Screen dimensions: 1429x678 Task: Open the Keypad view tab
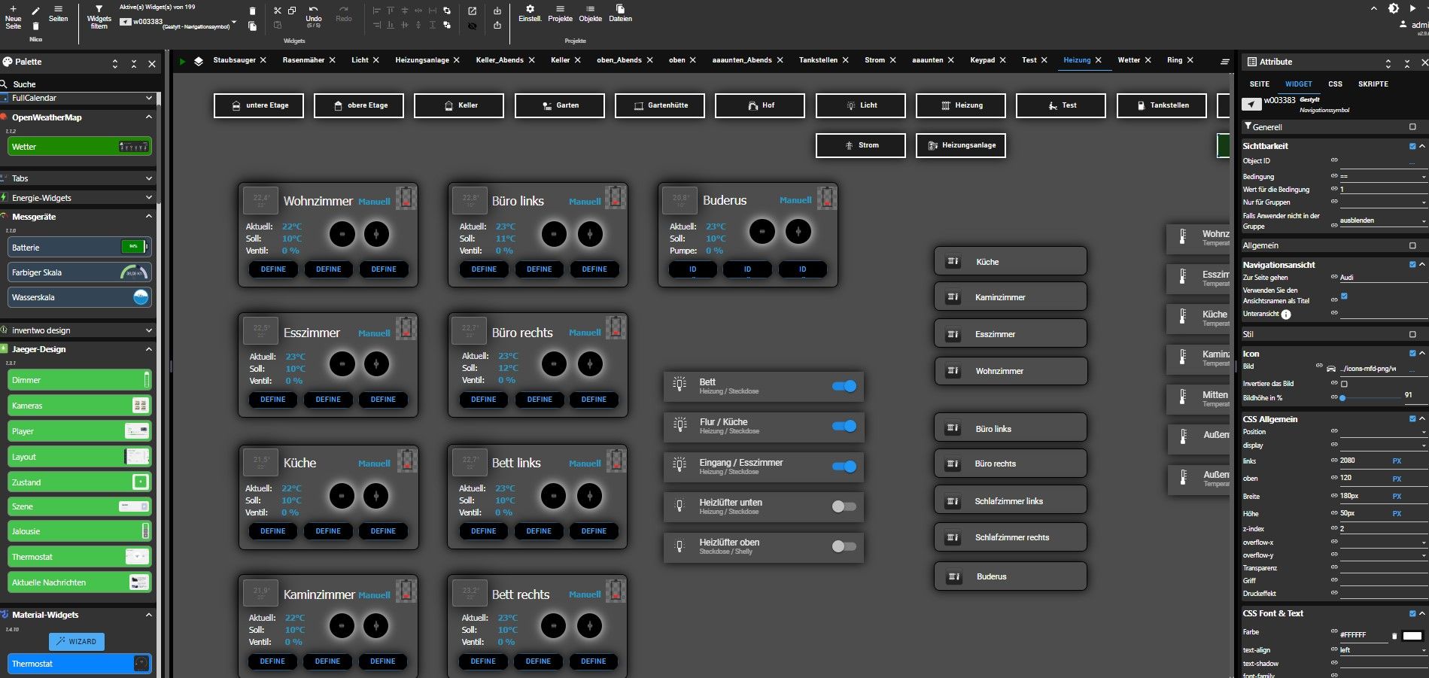click(982, 60)
